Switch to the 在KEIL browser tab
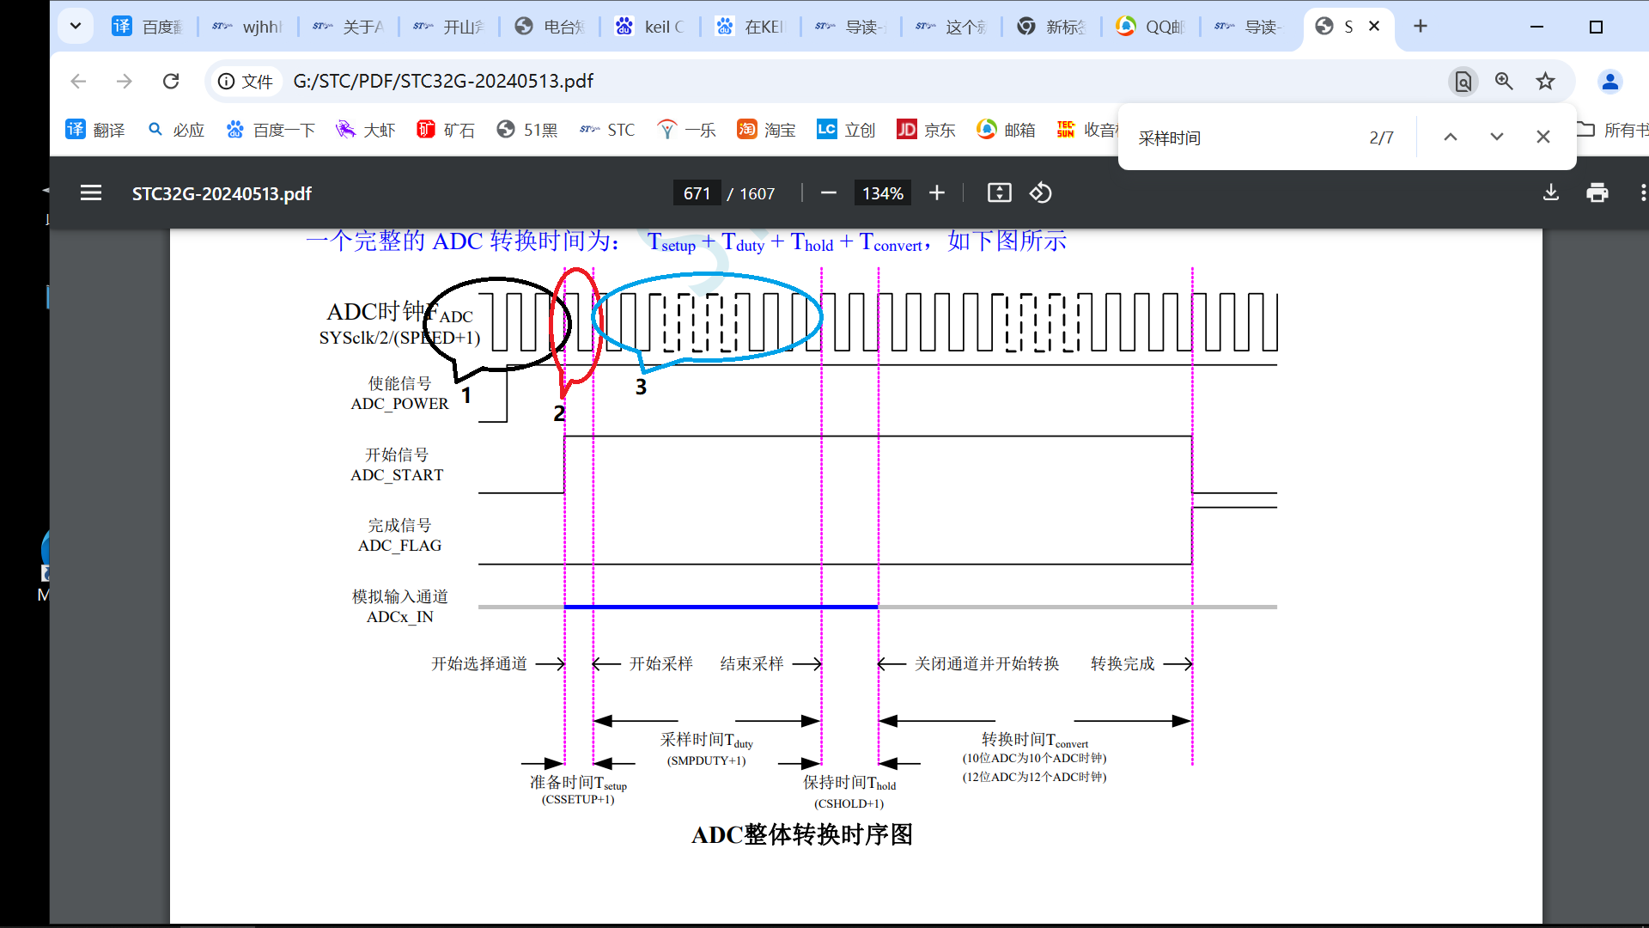The image size is (1649, 928). 751,27
